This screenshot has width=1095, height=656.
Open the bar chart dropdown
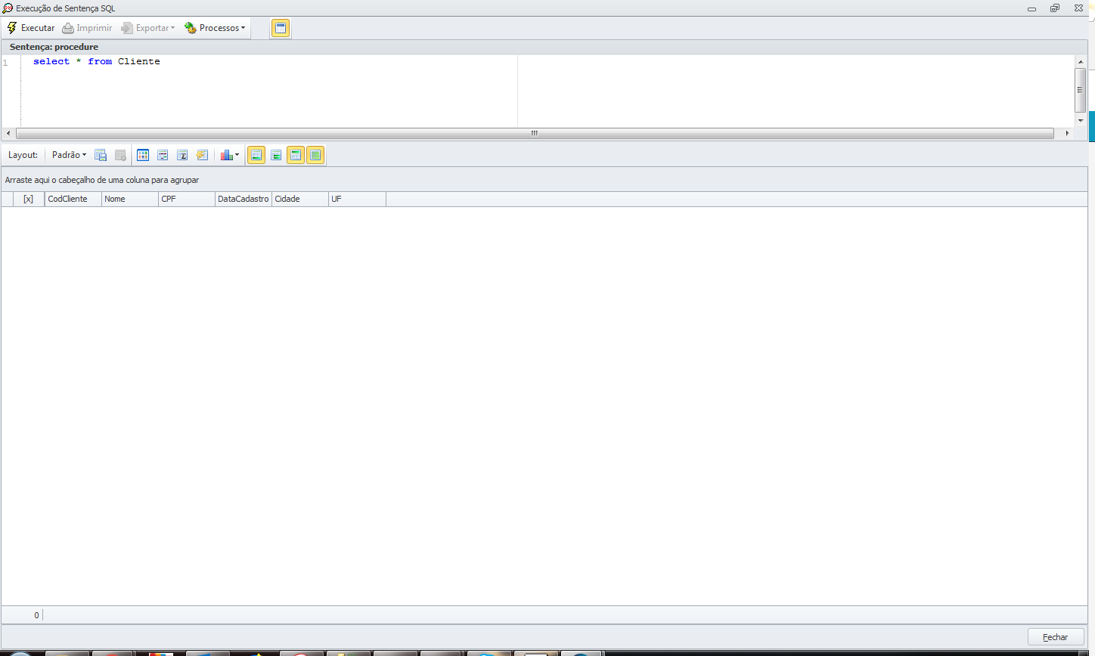(x=230, y=155)
